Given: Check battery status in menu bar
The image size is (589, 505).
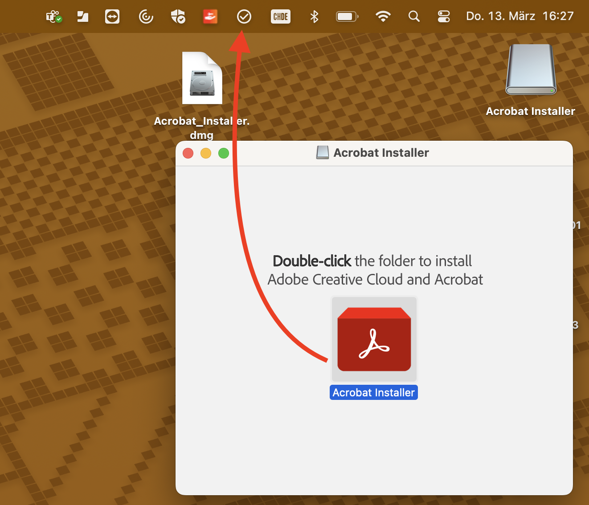Looking at the screenshot, I should click(x=347, y=17).
